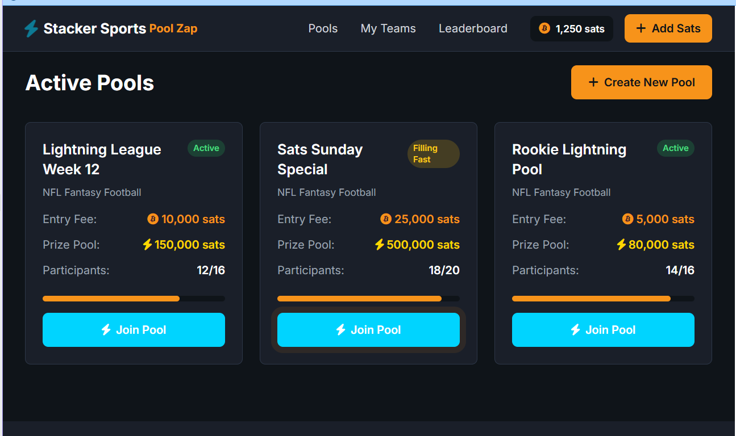Go to My Teams in navigation
This screenshot has width=736, height=436.
tap(388, 28)
